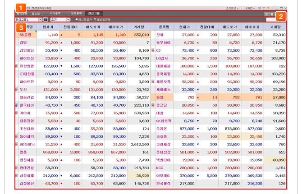Click the T font size icon
This screenshot has height=194, width=302.
click(264, 8)
